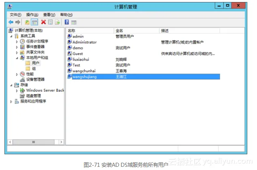
Task: Click the Export list toolbar icon
Action: [x=57, y=22]
